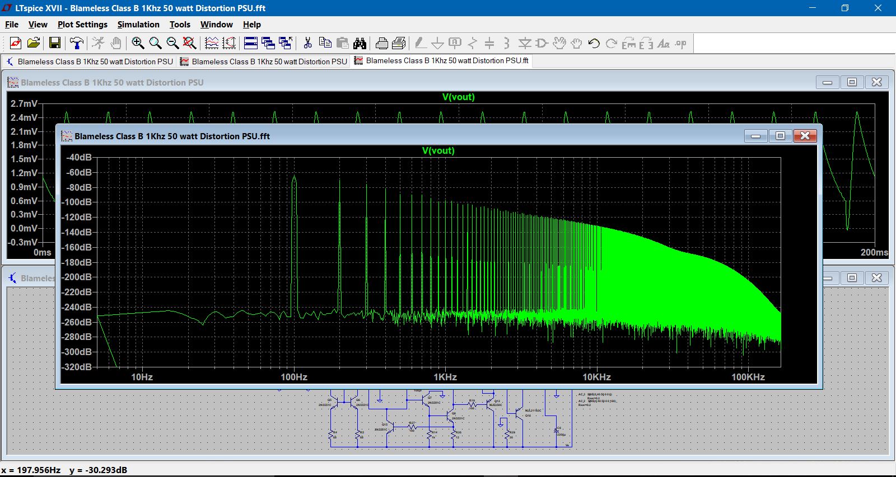
Task: Save using the floppy disk icon
Action: (55, 43)
